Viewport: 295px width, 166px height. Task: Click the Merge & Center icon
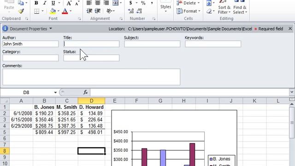click(115, 3)
